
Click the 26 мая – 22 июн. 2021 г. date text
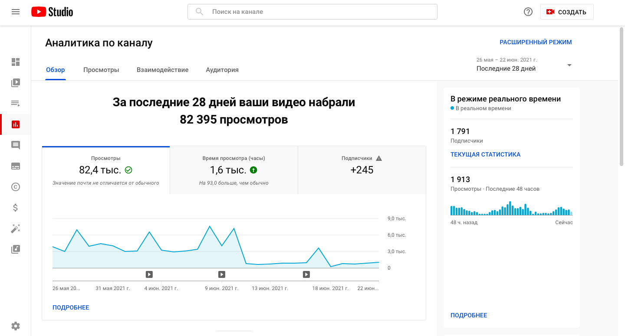click(x=507, y=60)
